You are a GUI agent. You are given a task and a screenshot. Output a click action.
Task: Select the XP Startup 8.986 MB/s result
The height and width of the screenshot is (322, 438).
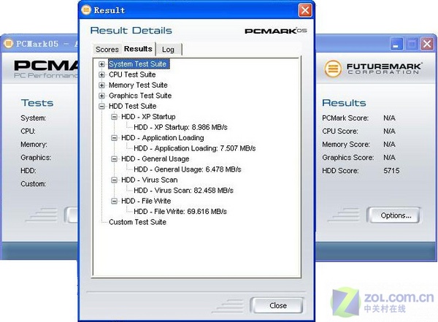[181, 128]
